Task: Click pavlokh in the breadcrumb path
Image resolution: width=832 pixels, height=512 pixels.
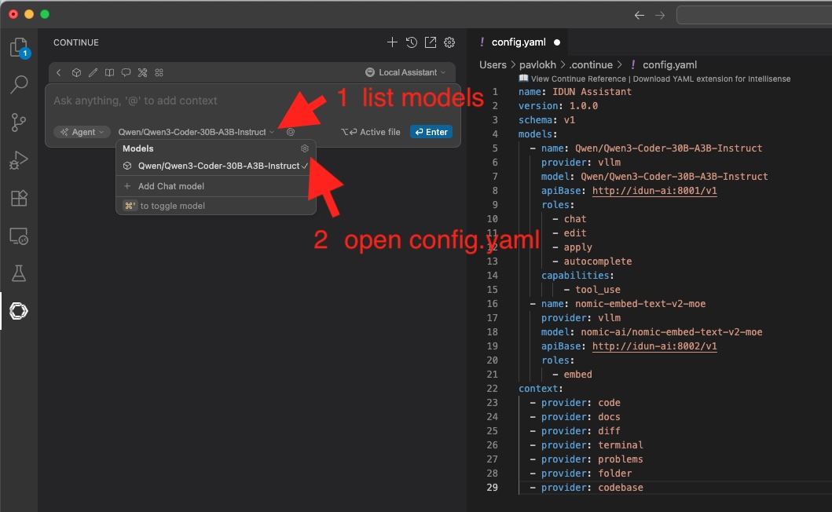Action: pyautogui.click(x=537, y=64)
